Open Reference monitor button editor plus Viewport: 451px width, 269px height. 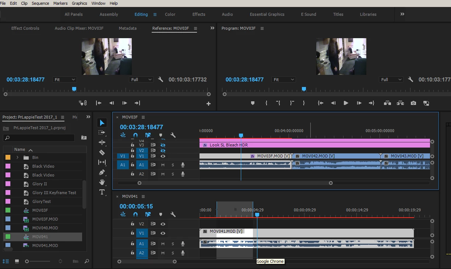(208, 104)
